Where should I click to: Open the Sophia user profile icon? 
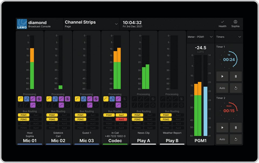pos(235,24)
